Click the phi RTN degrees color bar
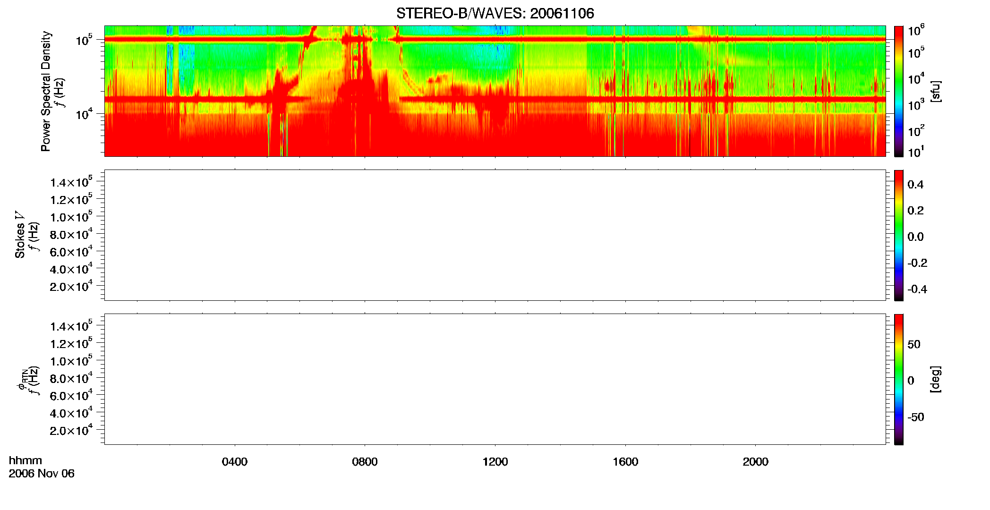This screenshot has width=990, height=510. [x=899, y=379]
